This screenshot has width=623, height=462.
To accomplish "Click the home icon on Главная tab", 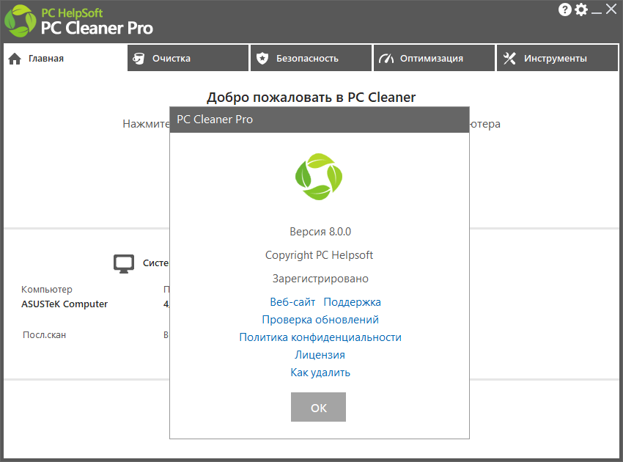I will point(15,59).
